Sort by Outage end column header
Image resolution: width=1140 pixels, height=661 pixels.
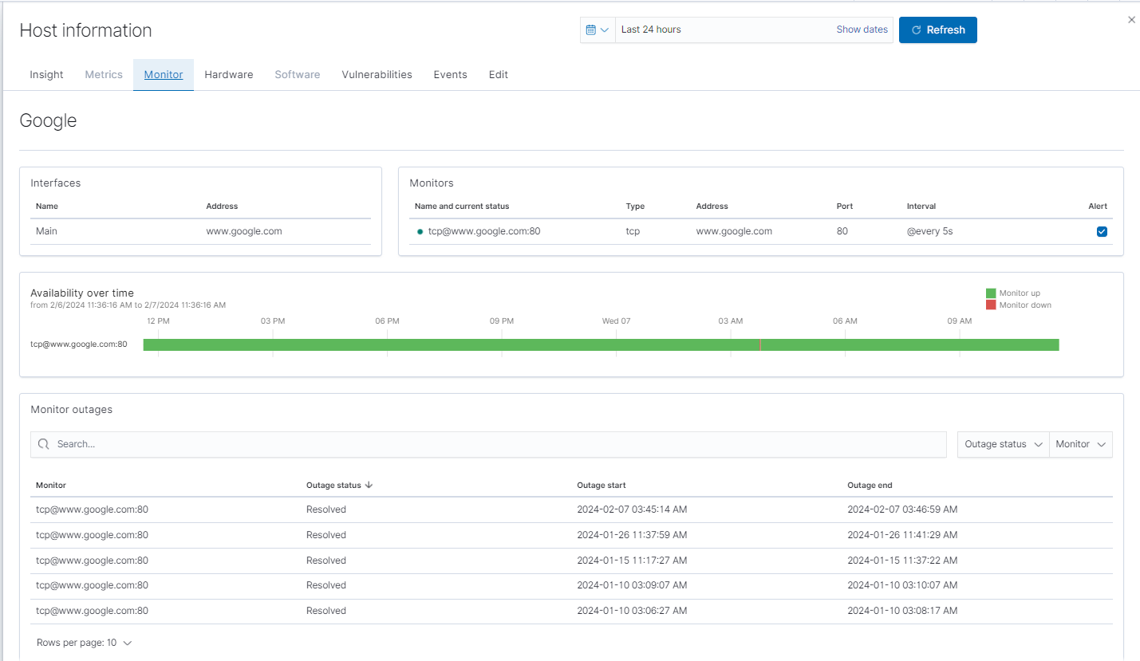pos(870,485)
